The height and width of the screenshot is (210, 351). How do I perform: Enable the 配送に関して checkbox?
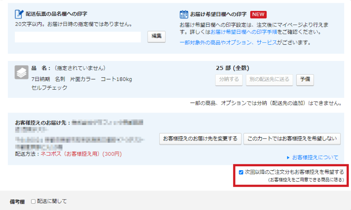33,202
